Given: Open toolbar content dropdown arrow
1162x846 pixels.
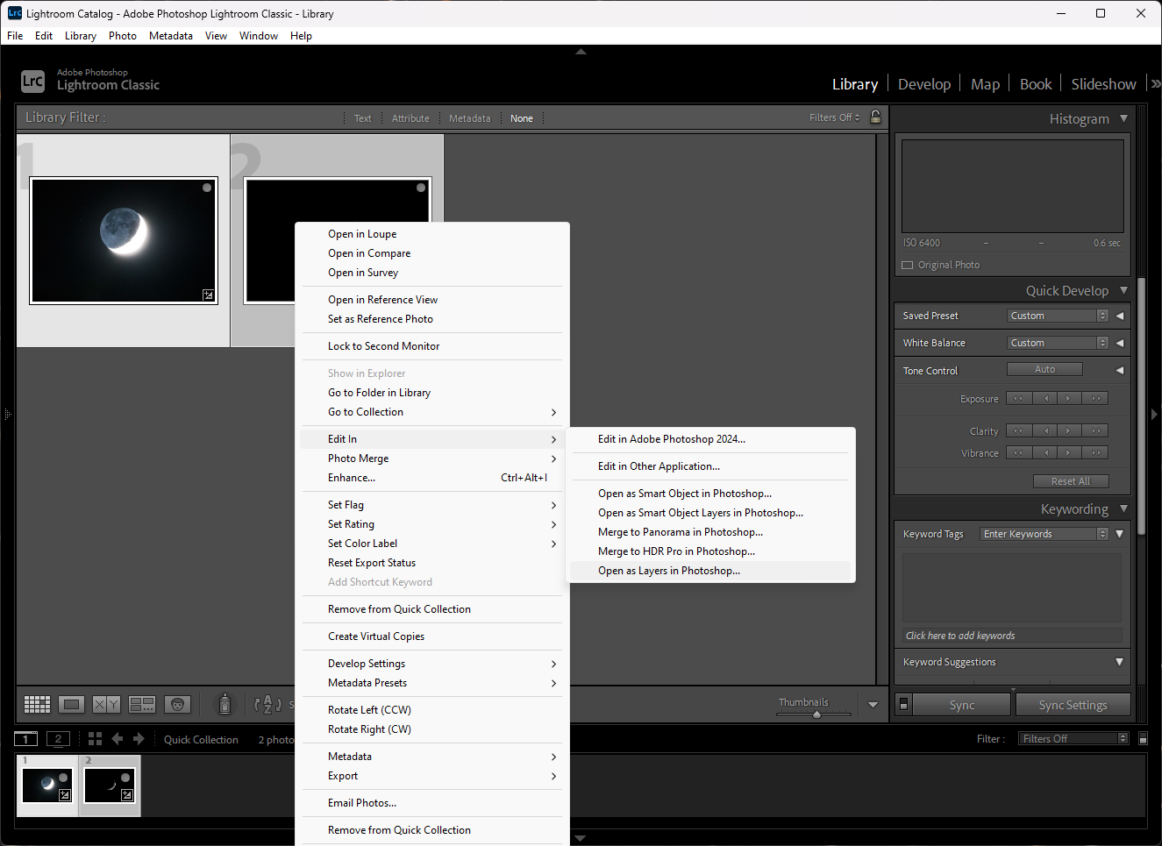Looking at the screenshot, I should tap(873, 704).
